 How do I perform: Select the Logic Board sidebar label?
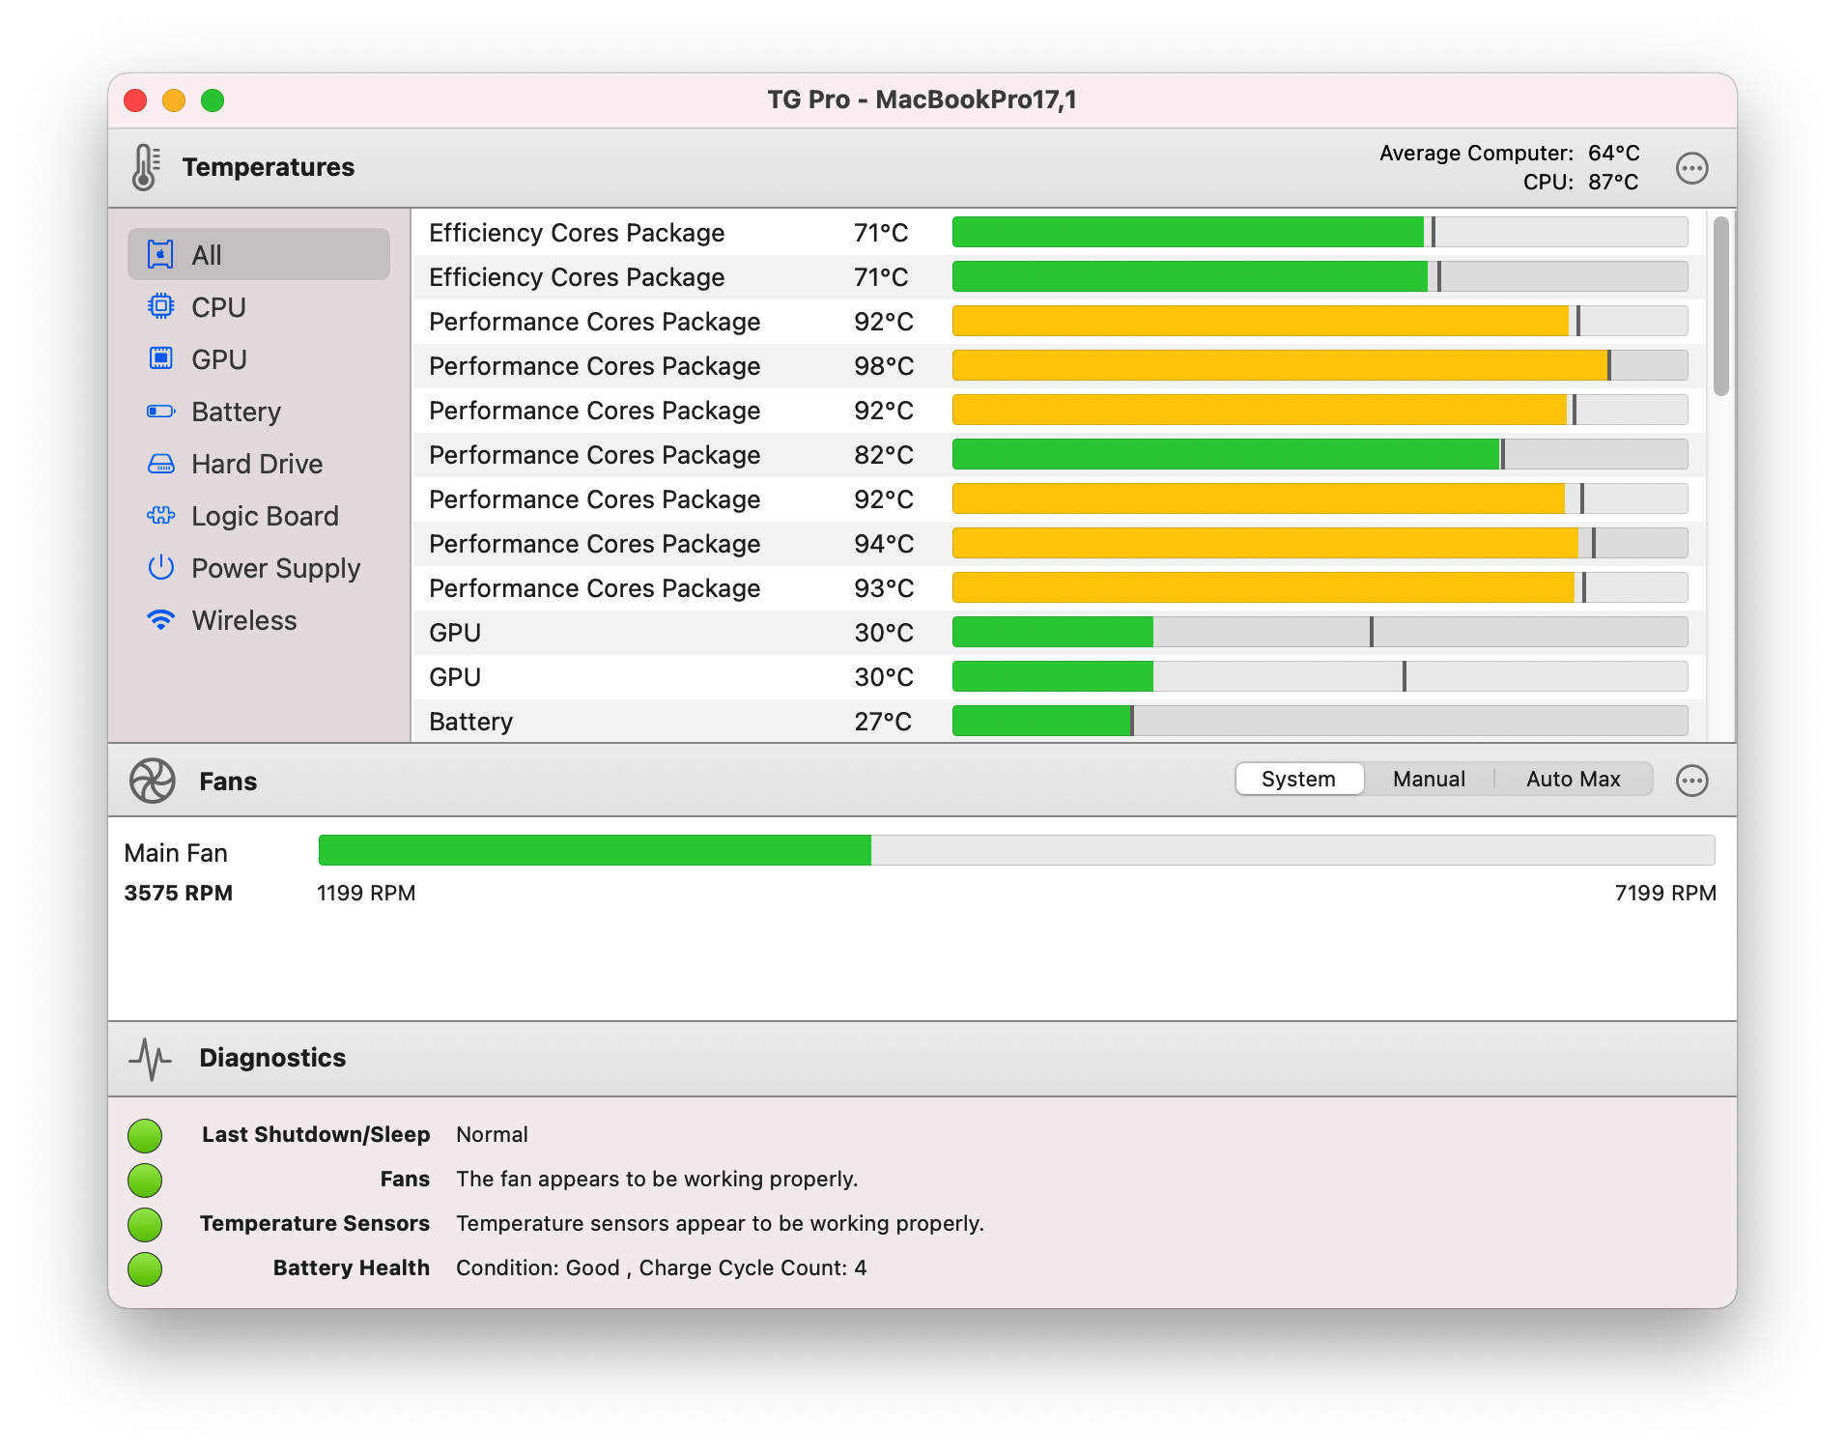[265, 516]
